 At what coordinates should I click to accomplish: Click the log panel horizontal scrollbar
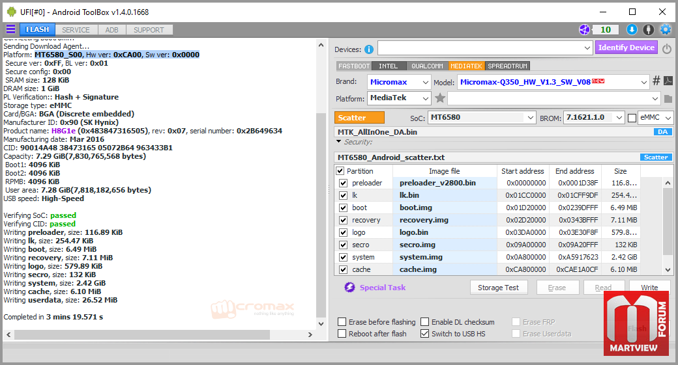pyautogui.click(x=159, y=334)
